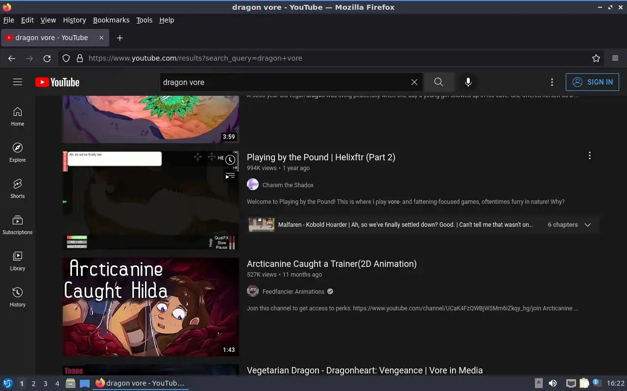Viewport: 627px width, 391px height.
Task: Clear the search box with the X
Action: tap(414, 82)
